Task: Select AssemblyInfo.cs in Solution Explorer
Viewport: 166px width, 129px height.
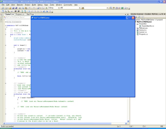Action: [148, 26]
